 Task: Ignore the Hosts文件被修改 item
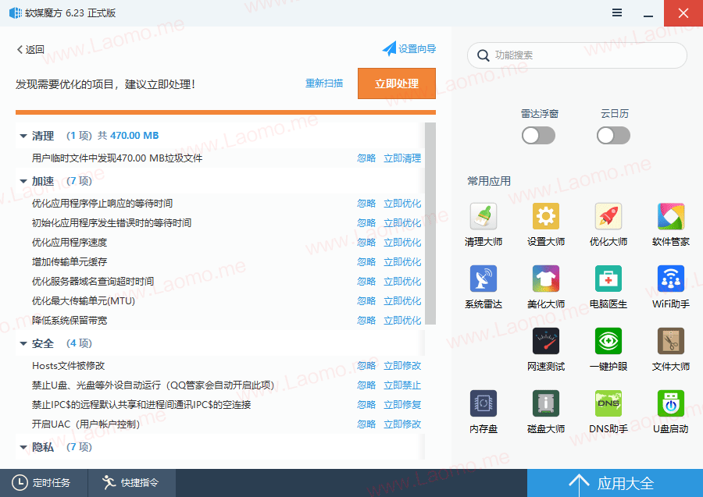pyautogui.click(x=366, y=366)
